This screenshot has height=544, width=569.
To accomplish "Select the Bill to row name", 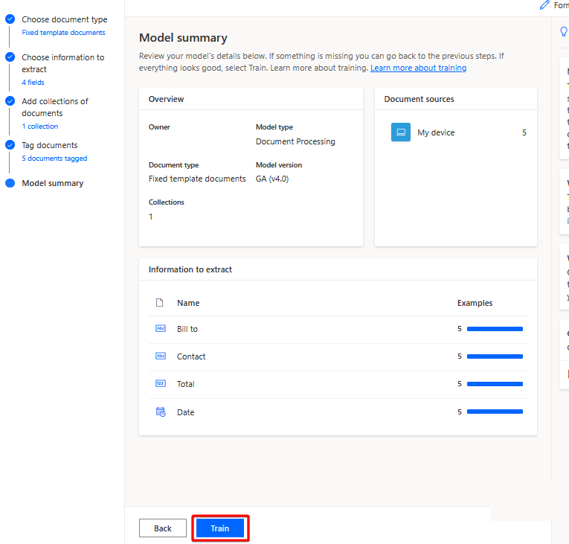I will pos(187,329).
